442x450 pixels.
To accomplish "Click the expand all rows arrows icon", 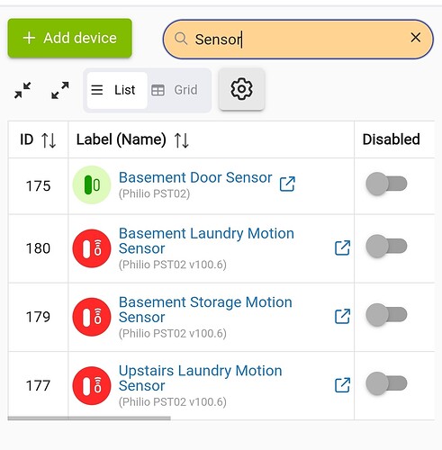I will [x=60, y=90].
